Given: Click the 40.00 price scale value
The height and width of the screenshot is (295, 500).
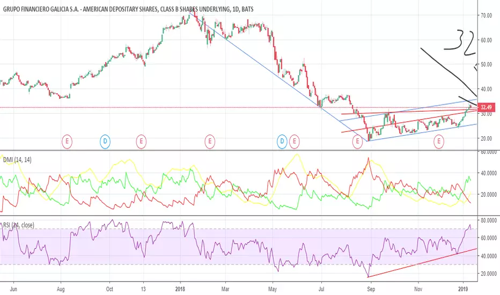Looking at the screenshot, I should coord(486,89).
